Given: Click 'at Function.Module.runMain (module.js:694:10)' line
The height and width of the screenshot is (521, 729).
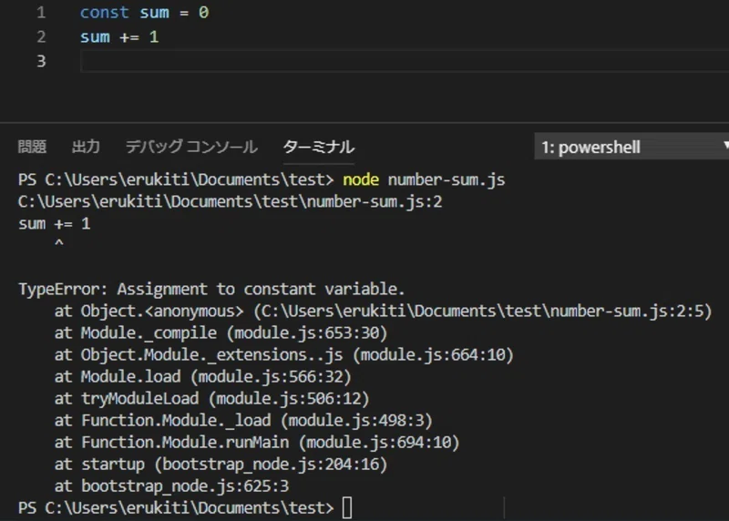Looking at the screenshot, I should click(257, 442).
